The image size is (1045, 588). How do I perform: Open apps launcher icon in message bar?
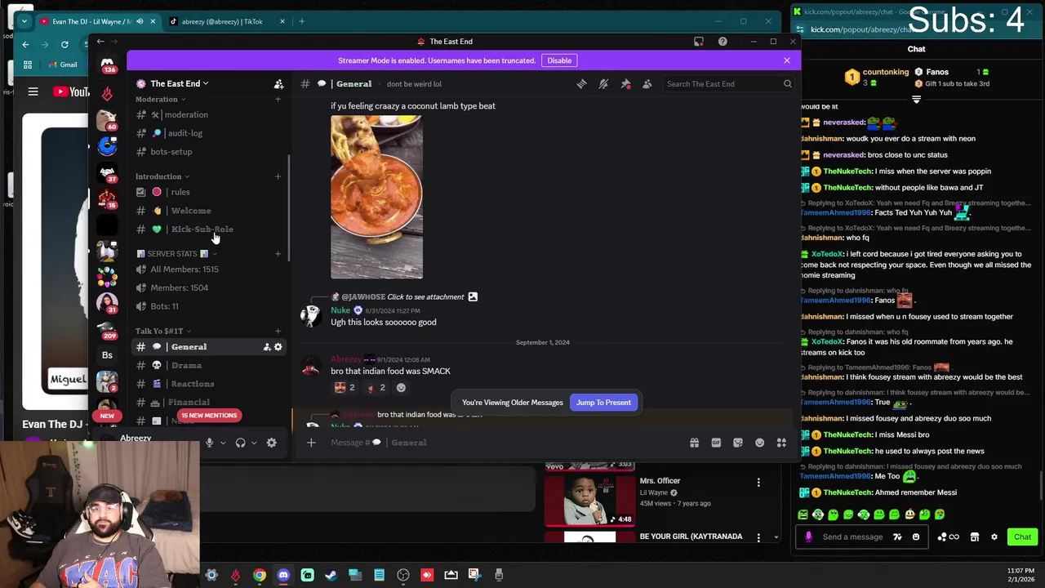pyautogui.click(x=781, y=443)
